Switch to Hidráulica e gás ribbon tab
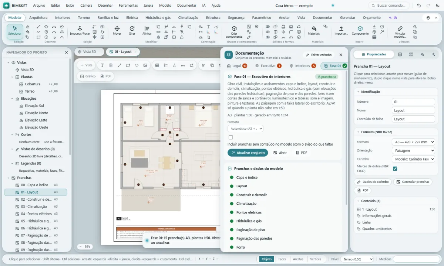The height and width of the screenshot is (266, 444). pos(158,17)
